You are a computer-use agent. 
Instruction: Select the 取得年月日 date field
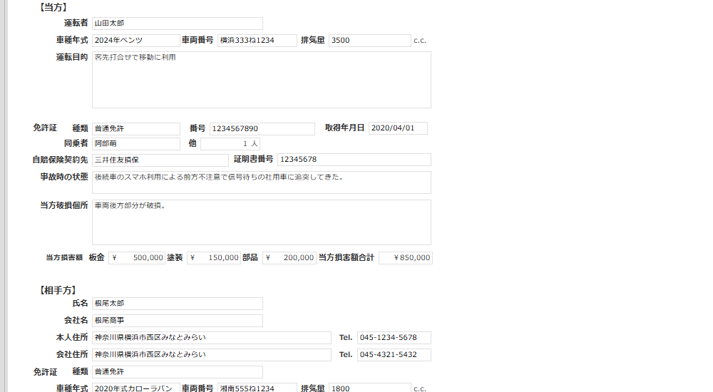click(398, 128)
